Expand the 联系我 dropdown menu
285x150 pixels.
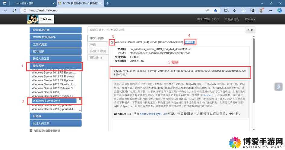click(250, 19)
